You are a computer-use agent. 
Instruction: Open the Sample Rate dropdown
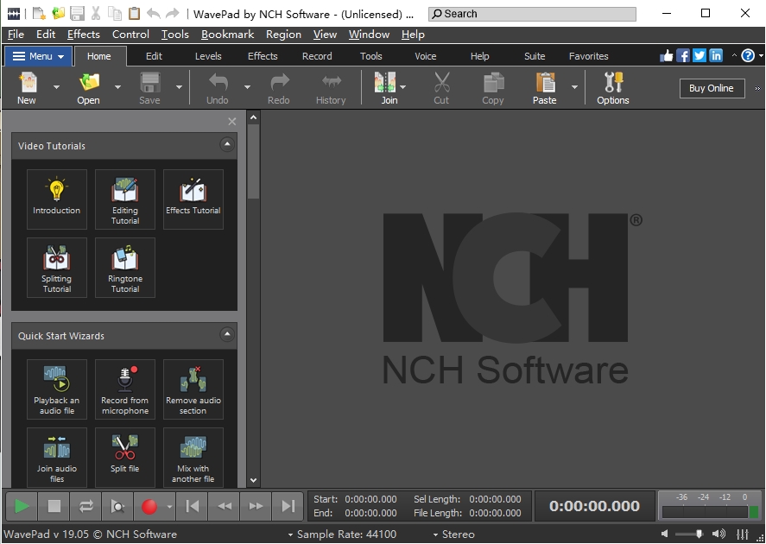(291, 535)
